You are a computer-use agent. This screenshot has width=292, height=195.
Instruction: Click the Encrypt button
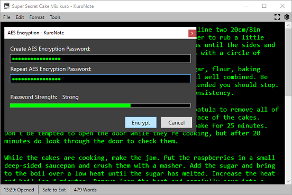[x=141, y=122]
